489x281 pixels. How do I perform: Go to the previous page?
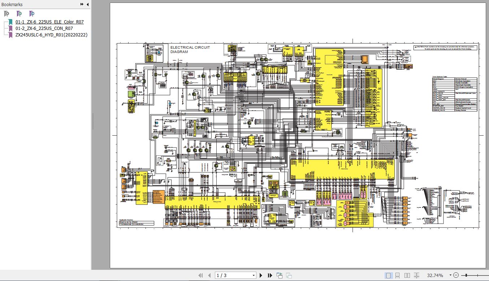click(x=210, y=275)
